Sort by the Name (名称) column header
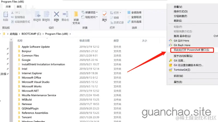Screen dimensions: 218x122 pyautogui.click(x=20, y=40)
